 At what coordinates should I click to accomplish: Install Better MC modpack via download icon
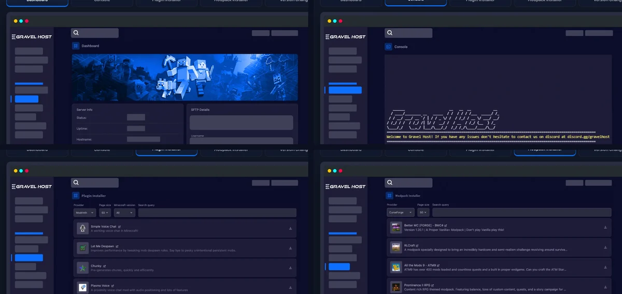click(x=605, y=227)
